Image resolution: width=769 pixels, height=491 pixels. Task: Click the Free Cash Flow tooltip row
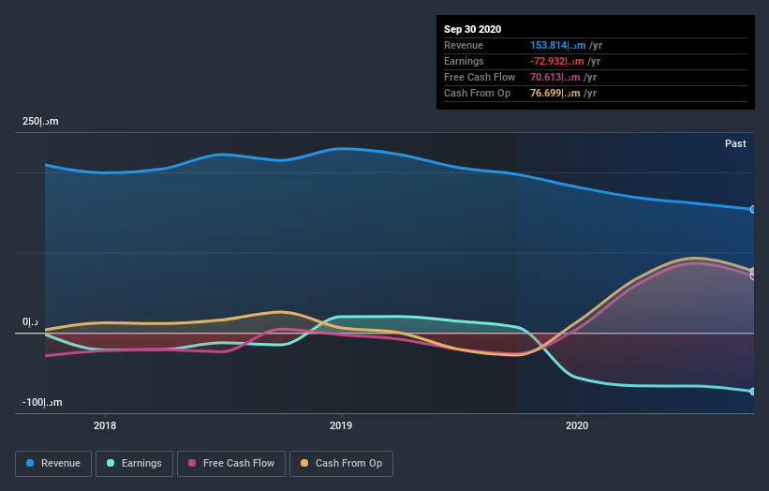click(x=596, y=78)
